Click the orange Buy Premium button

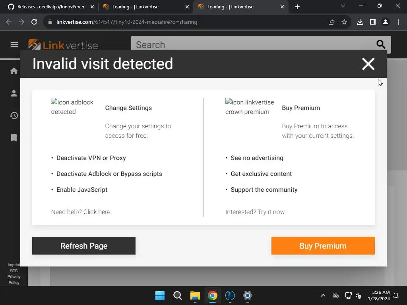(x=323, y=245)
